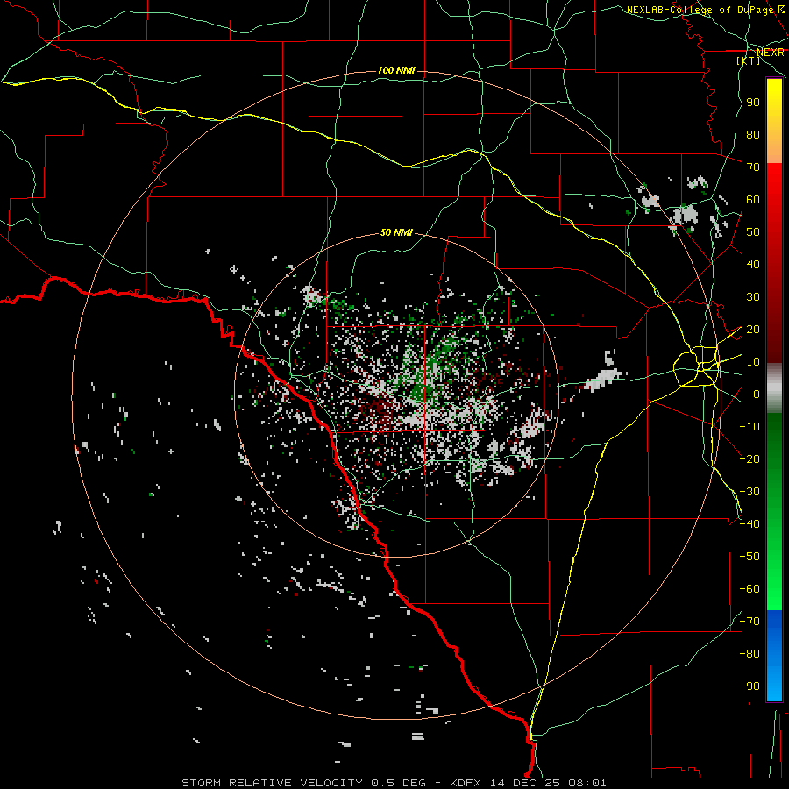Image resolution: width=789 pixels, height=789 pixels.
Task: Click the '60' value on the velocity scale
Action: click(753, 199)
